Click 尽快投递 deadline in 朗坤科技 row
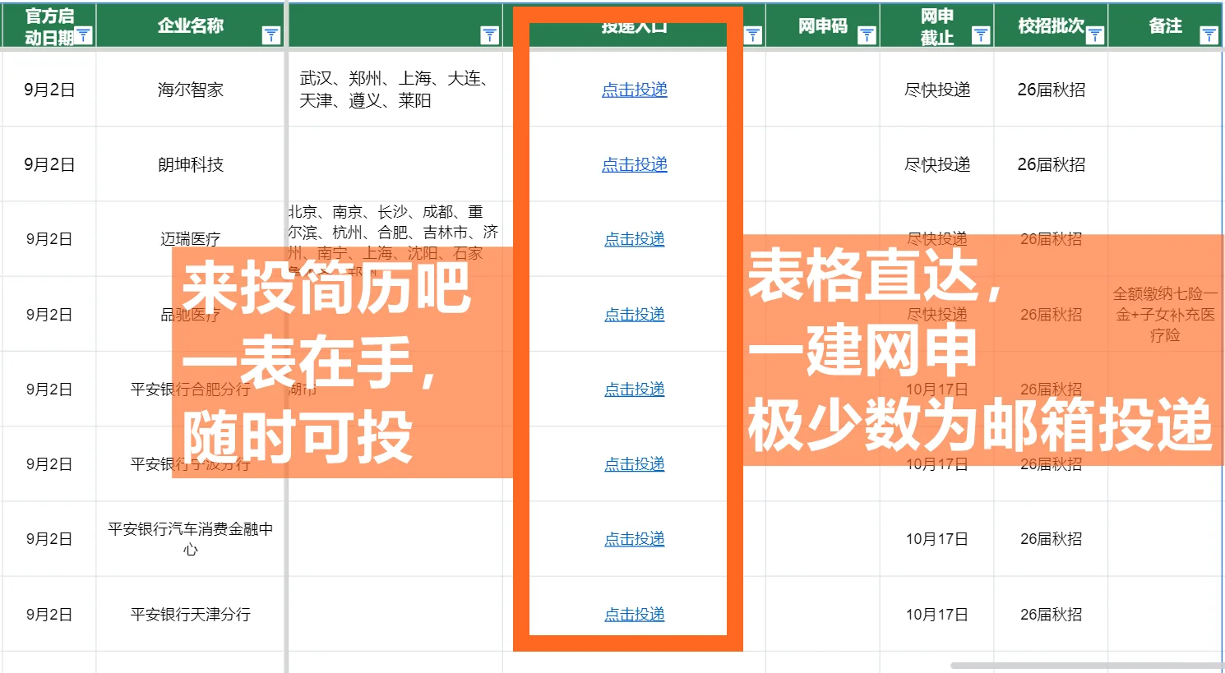1225x673 pixels. pyautogui.click(x=937, y=164)
